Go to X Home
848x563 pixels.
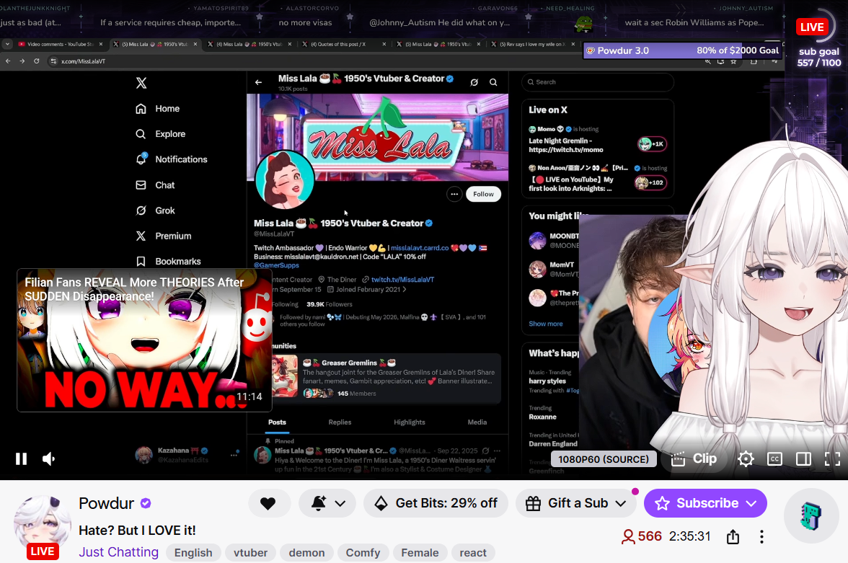tap(157, 109)
